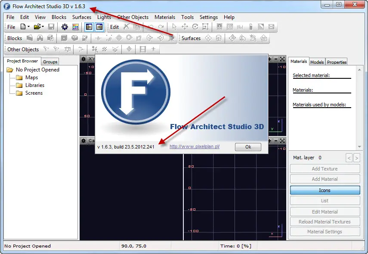
Task: Click the New document icon in File toolbar
Action: click(x=23, y=27)
